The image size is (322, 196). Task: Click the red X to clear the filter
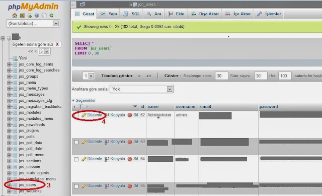(x=57, y=44)
